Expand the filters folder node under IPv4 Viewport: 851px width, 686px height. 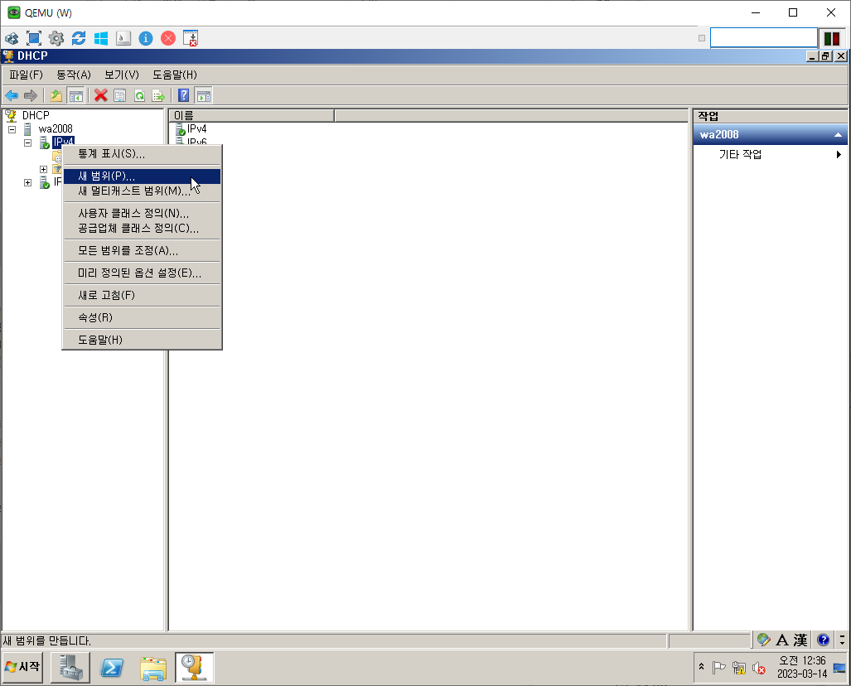click(x=43, y=169)
